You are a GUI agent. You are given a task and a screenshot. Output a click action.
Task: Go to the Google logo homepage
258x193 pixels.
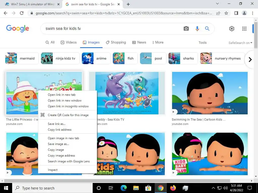tap(18, 29)
